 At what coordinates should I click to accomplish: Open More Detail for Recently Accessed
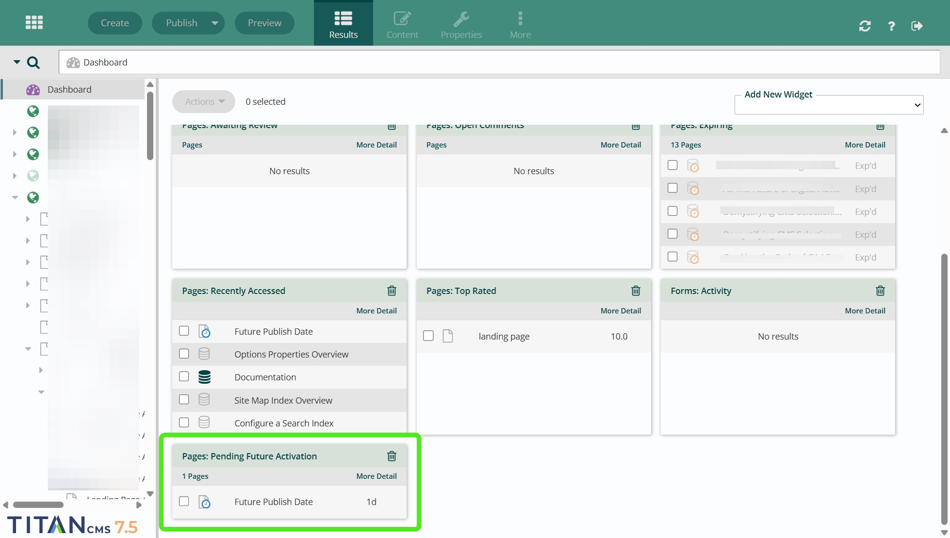376,310
